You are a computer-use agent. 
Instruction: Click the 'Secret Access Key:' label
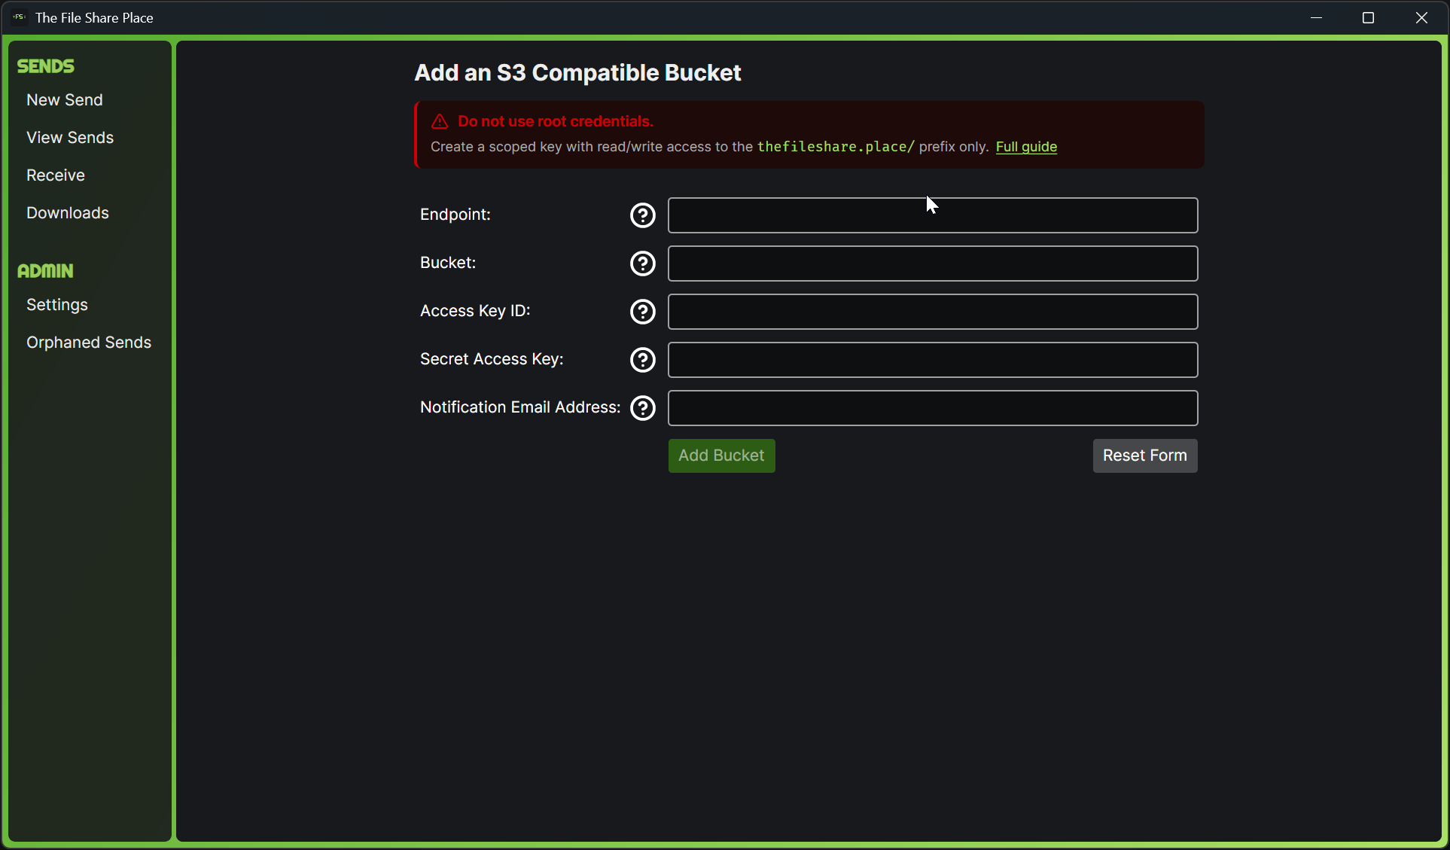pyautogui.click(x=492, y=359)
